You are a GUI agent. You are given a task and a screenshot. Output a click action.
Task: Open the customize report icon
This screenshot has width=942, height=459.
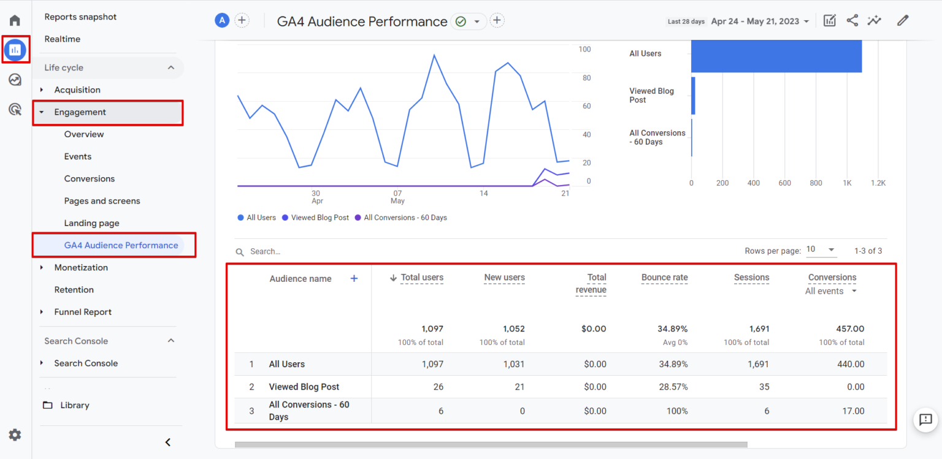pyautogui.click(x=829, y=20)
